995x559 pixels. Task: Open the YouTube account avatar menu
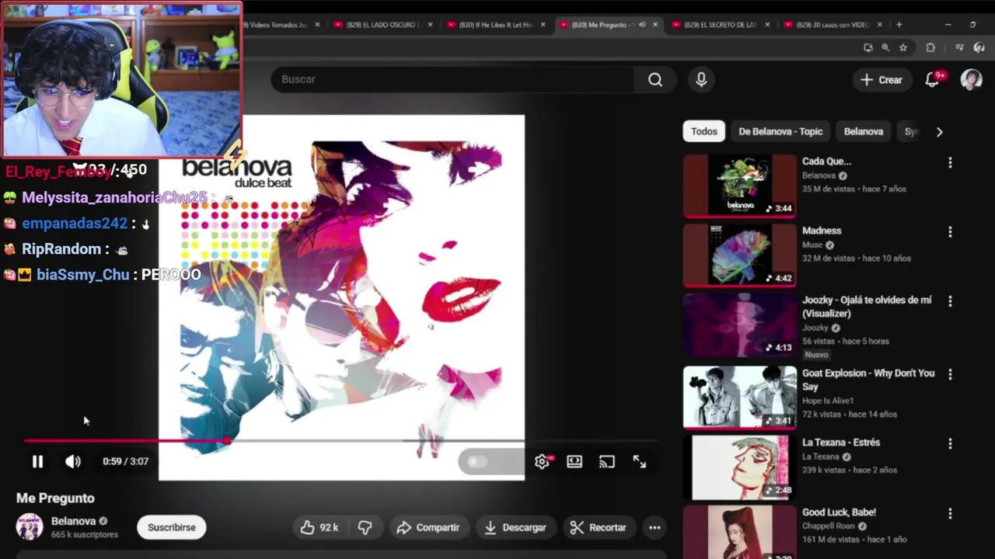pyautogui.click(x=971, y=80)
